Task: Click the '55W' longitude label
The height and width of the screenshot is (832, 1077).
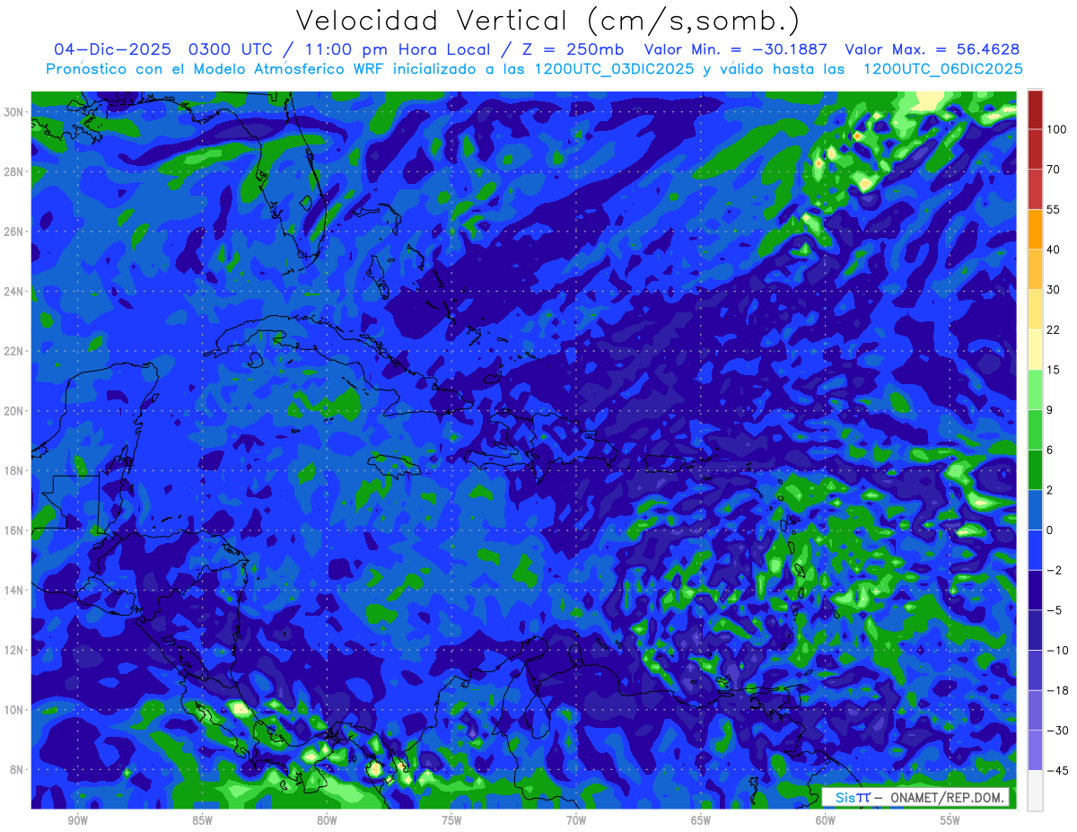Action: tap(950, 820)
